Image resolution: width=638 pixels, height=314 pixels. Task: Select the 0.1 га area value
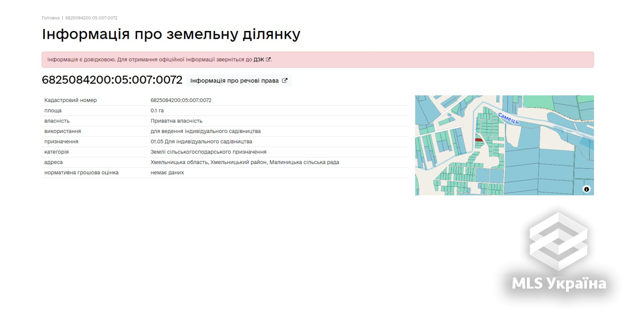pyautogui.click(x=157, y=111)
